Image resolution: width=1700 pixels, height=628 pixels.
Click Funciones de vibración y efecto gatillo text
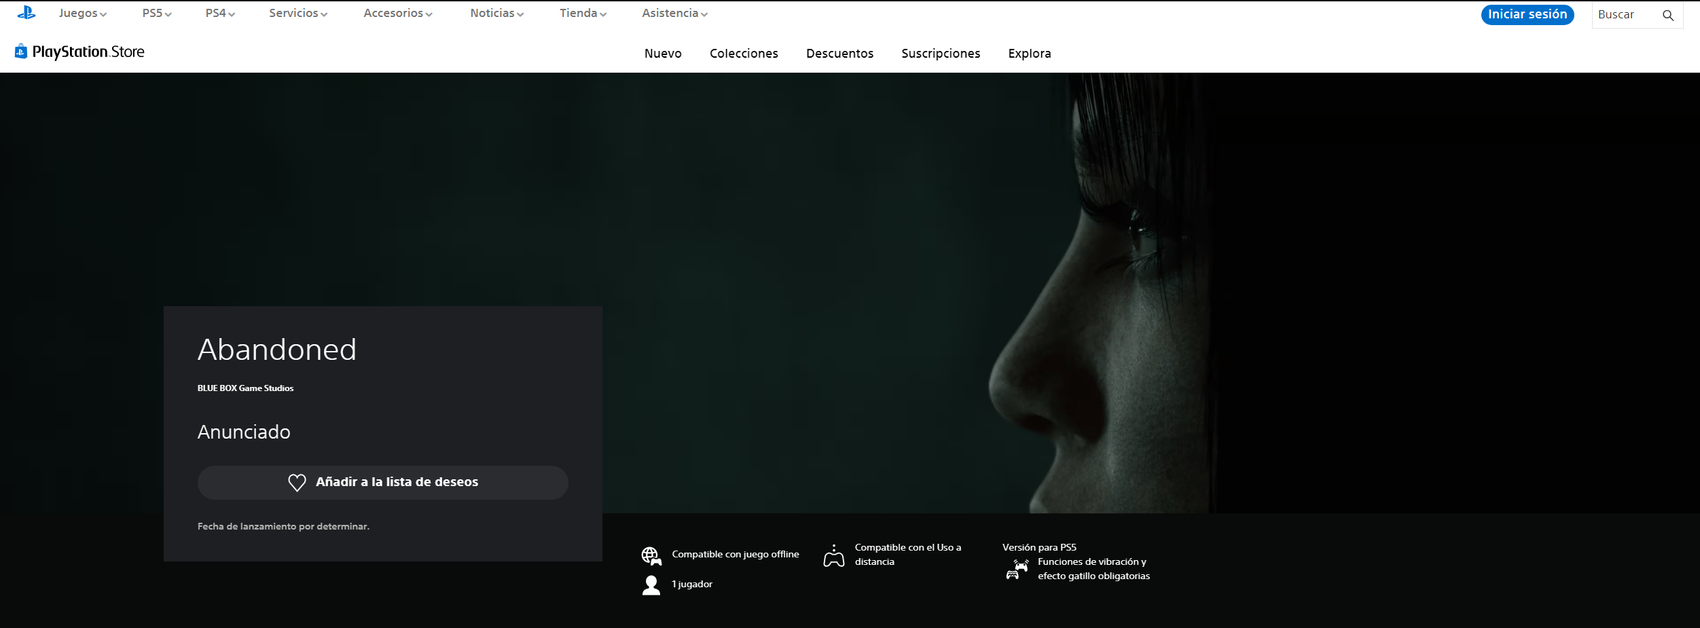pos(1093,569)
